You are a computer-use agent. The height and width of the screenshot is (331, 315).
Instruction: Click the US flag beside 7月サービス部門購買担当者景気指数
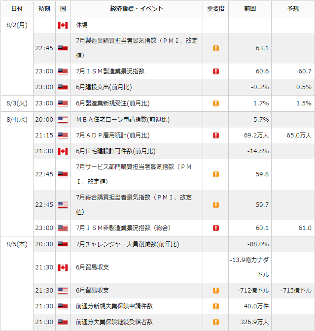63,174
